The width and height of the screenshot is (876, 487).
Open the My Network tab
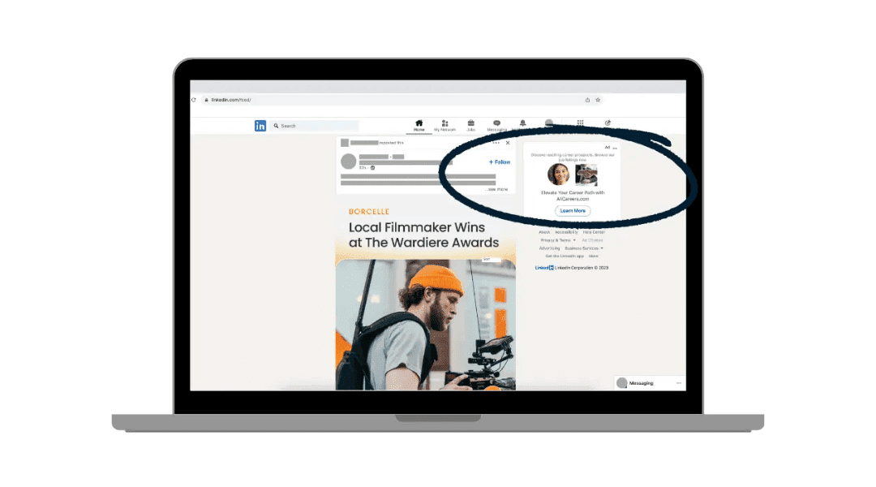tap(444, 124)
